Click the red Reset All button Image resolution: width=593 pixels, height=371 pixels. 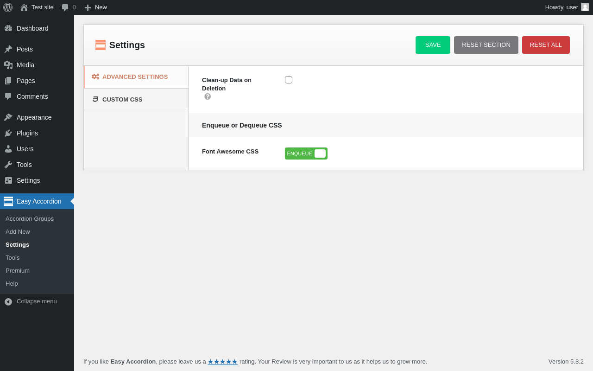[546, 45]
